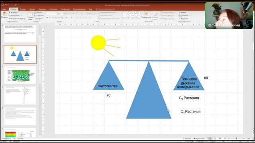The height and width of the screenshot is (143, 255).
Task: Click Найти find button
Action: [x=182, y=12]
